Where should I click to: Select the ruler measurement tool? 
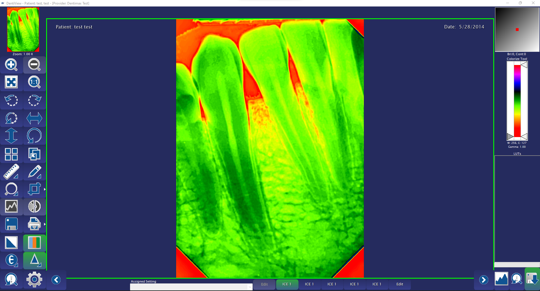pos(11,172)
